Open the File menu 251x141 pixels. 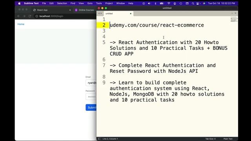click(44, 4)
